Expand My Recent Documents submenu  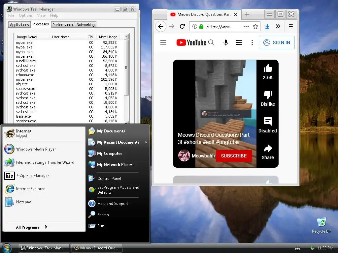pyautogui.click(x=118, y=142)
